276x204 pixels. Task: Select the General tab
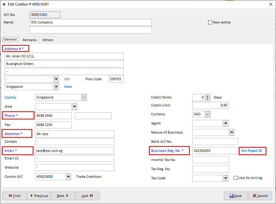10,39
